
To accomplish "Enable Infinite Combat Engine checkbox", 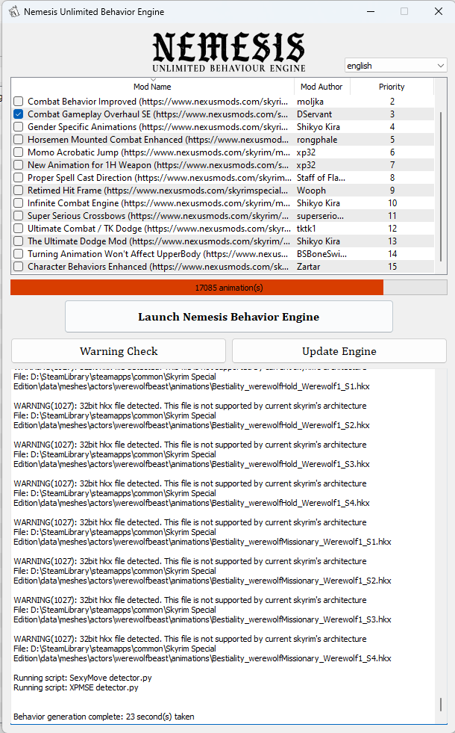I will click(18, 203).
